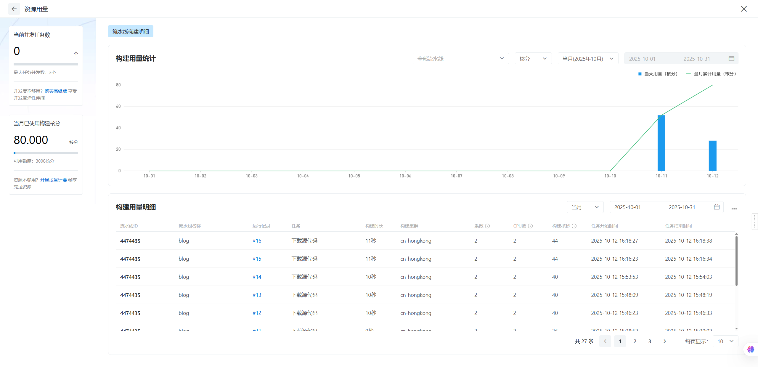Click the up arrow in 当前并发任务数 card
758x367 pixels.
coord(76,53)
